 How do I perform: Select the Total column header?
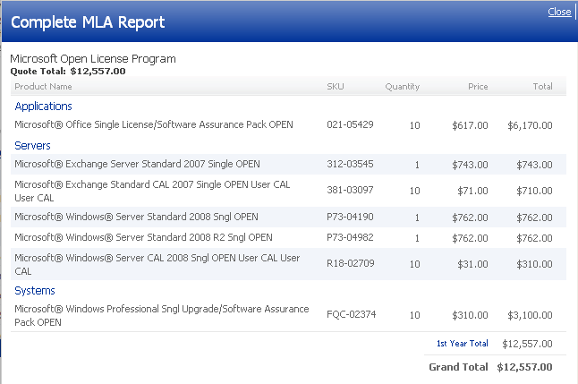(542, 86)
